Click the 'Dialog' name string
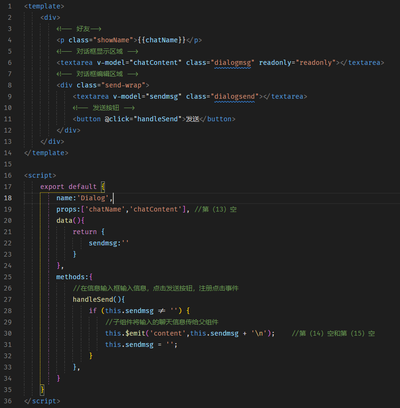 (93, 198)
